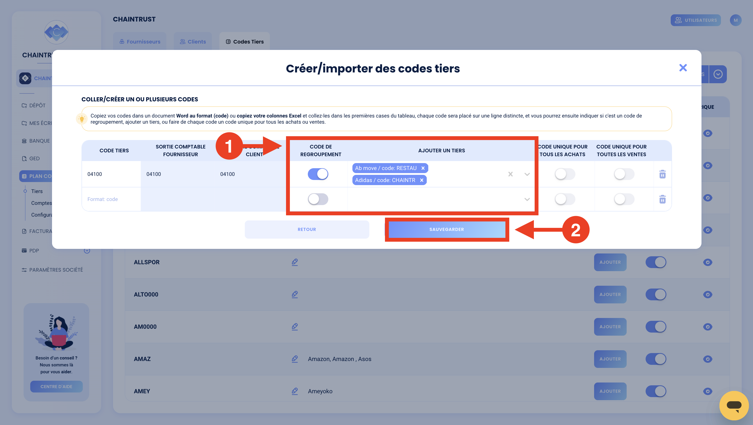Click Format: code input field
753x425 pixels.
[x=111, y=199]
